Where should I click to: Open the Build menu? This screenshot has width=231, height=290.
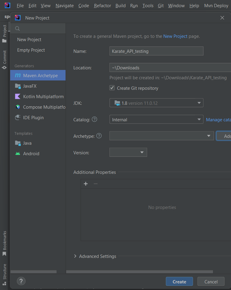(x=121, y=6)
